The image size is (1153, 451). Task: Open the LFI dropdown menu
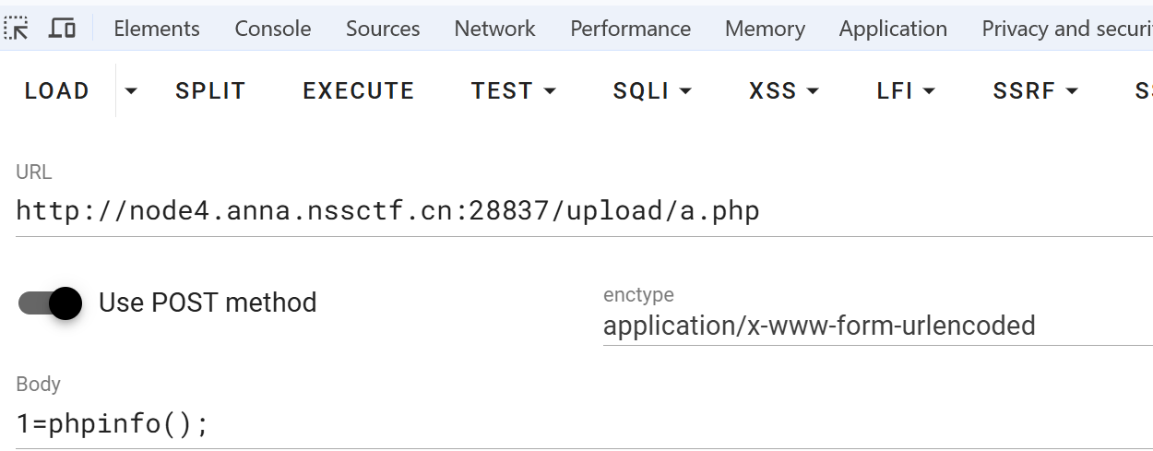tap(906, 91)
